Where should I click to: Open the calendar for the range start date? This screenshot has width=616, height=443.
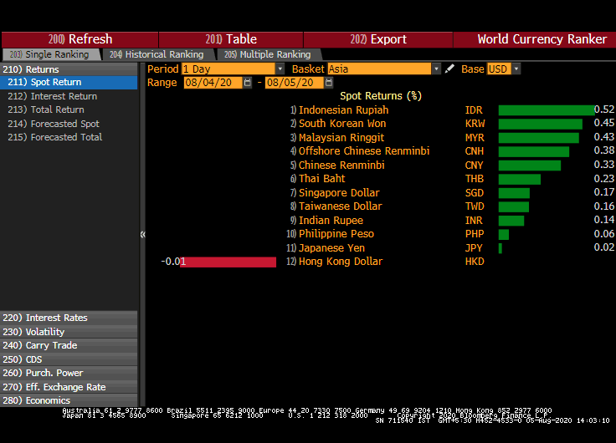(249, 83)
